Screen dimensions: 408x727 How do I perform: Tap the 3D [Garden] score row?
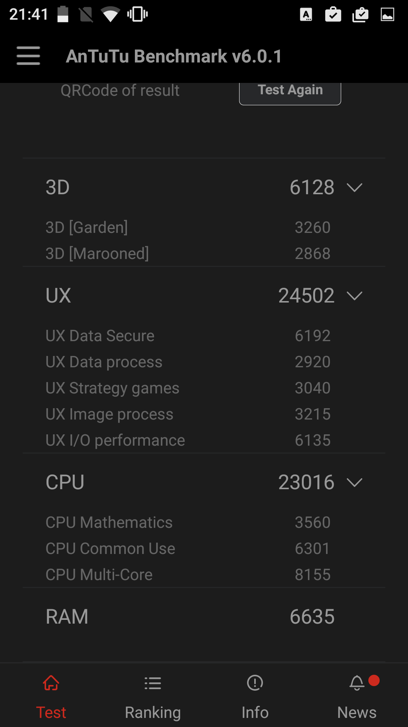click(x=204, y=228)
